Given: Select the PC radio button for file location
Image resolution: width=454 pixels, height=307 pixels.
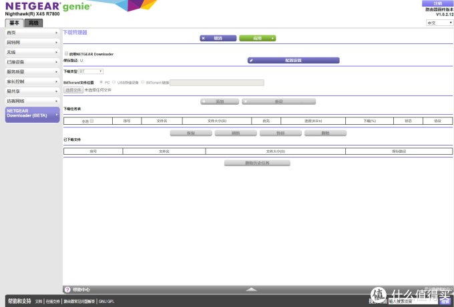Looking at the screenshot, I should point(101,83).
